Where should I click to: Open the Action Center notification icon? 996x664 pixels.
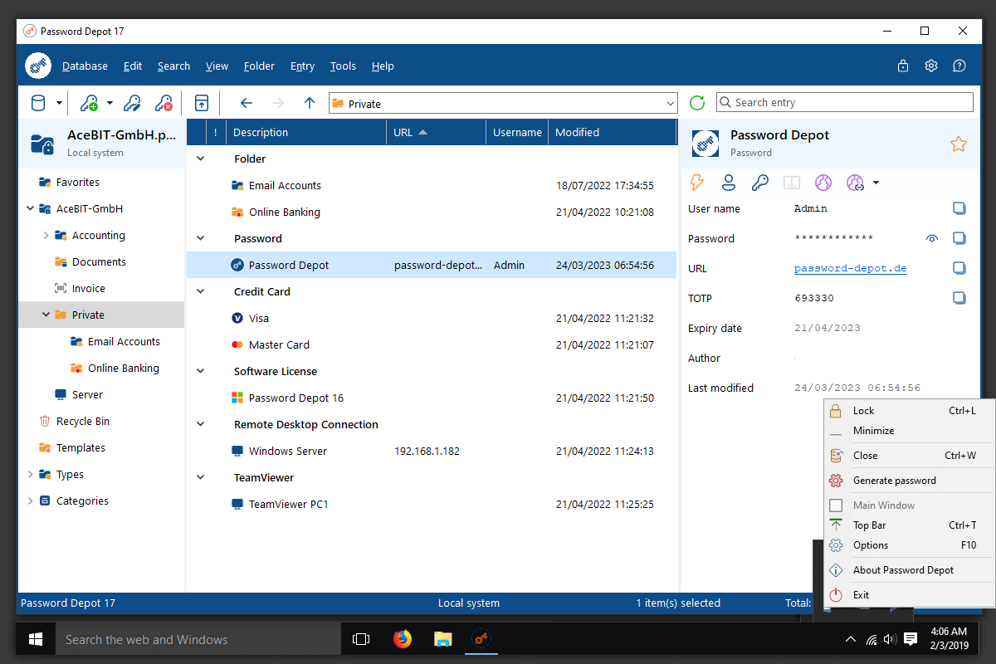[911, 639]
